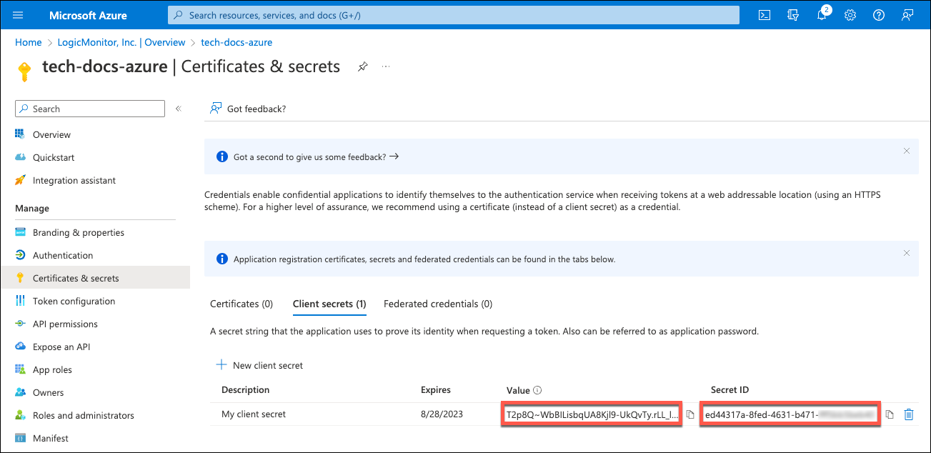
Task: Open the feedback prompt link in the banner
Action: [316, 156]
